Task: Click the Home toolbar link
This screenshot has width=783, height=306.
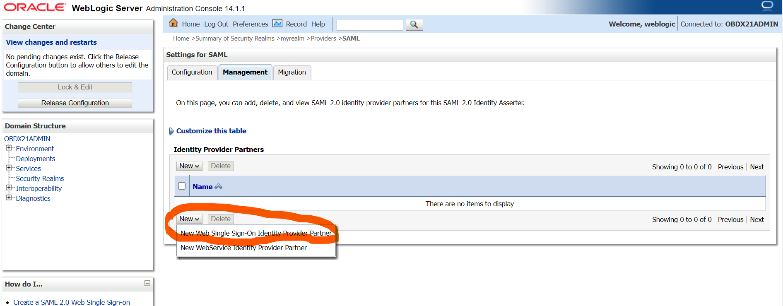Action: 191,24
